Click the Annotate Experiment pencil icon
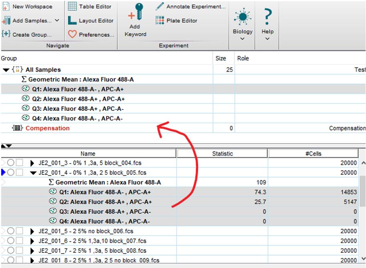The image size is (366, 268). click(x=160, y=6)
